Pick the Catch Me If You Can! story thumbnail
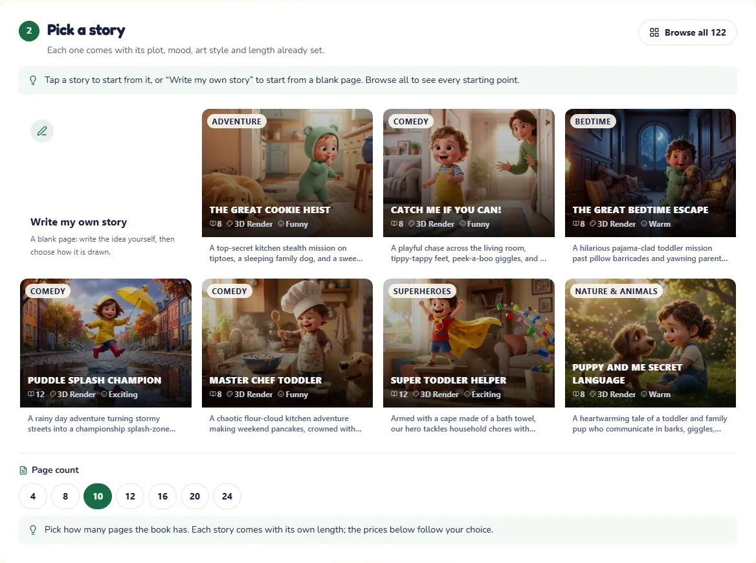Image resolution: width=756 pixels, height=563 pixels. [469, 173]
